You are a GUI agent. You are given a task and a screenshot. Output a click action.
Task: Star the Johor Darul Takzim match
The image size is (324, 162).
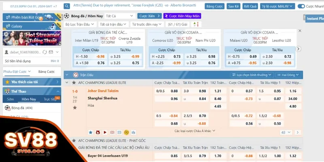coord(75,107)
